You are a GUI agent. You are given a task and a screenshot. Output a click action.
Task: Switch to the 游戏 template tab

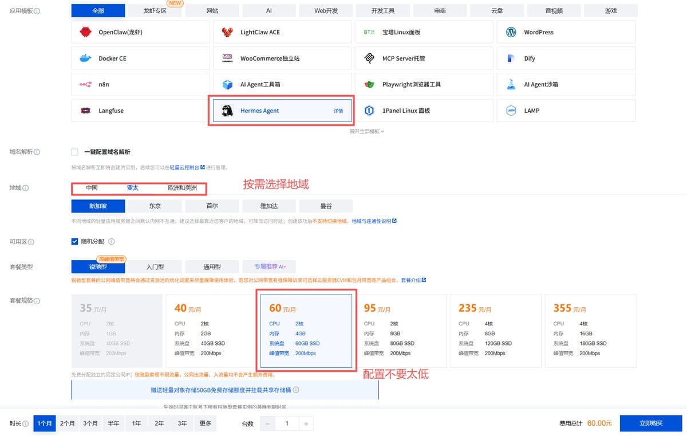point(611,10)
